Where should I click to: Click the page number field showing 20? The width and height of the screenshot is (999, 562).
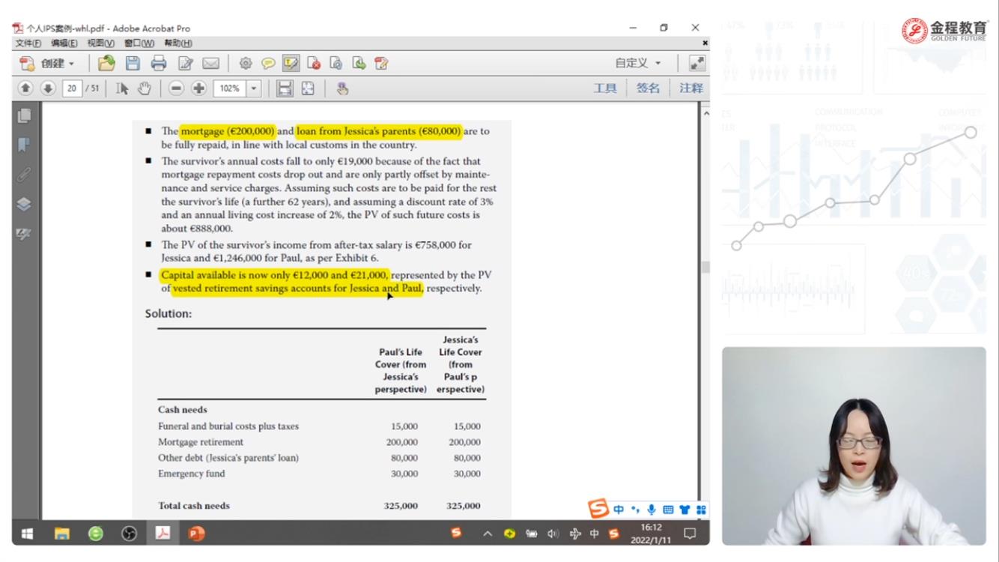click(73, 88)
